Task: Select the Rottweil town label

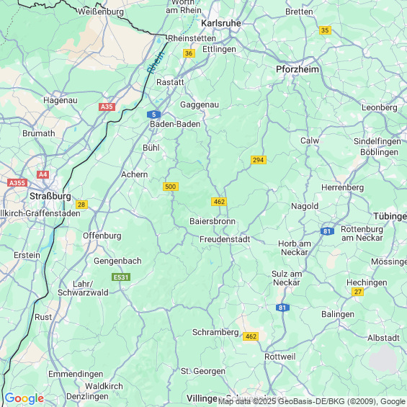Action: 280,357
